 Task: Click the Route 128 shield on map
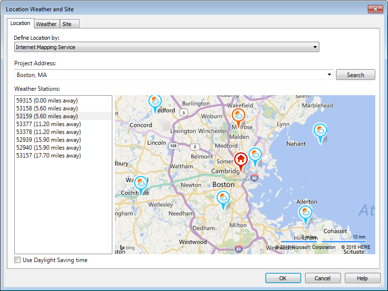(x=173, y=146)
